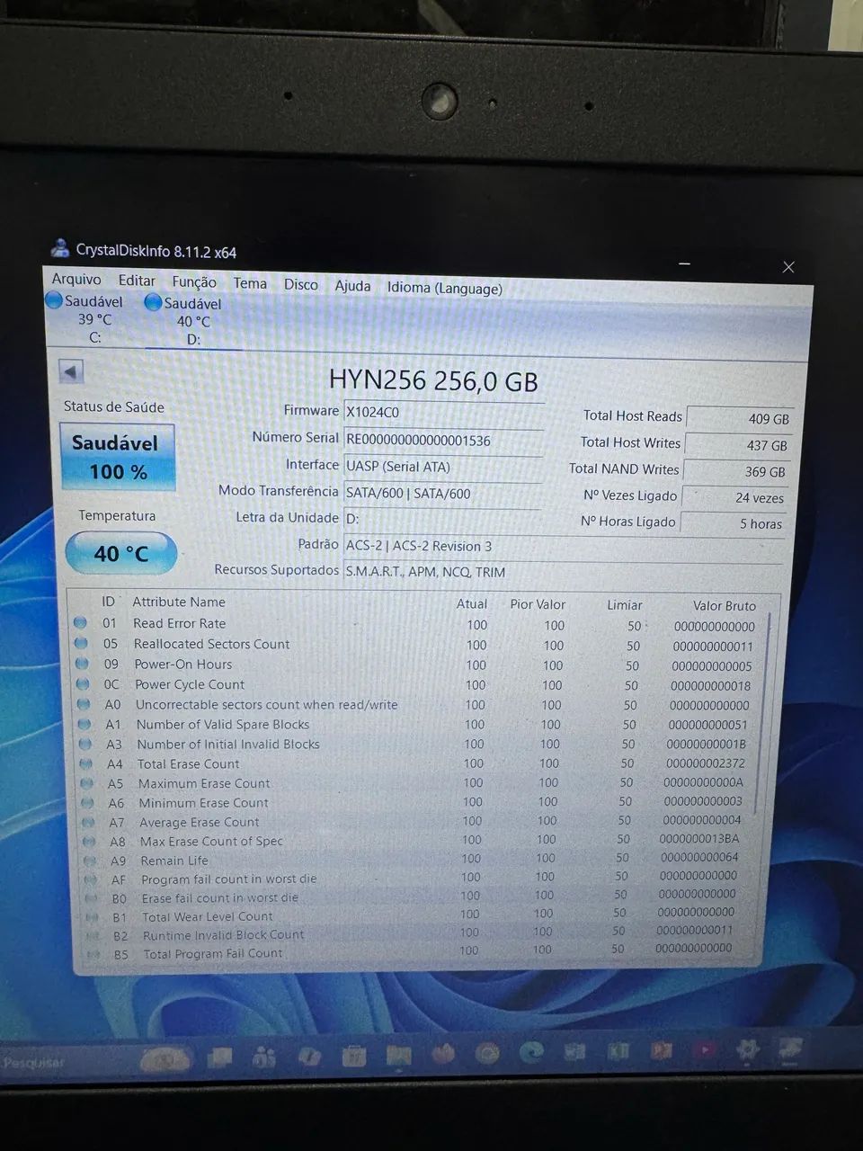Click Nº Vezes Ligado value 24 vezes
Screen dimensions: 863x1151
[x=734, y=496]
